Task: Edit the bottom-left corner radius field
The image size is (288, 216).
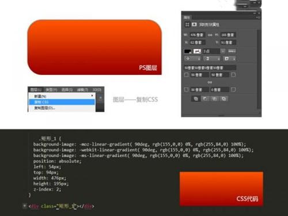Action: (199, 90)
